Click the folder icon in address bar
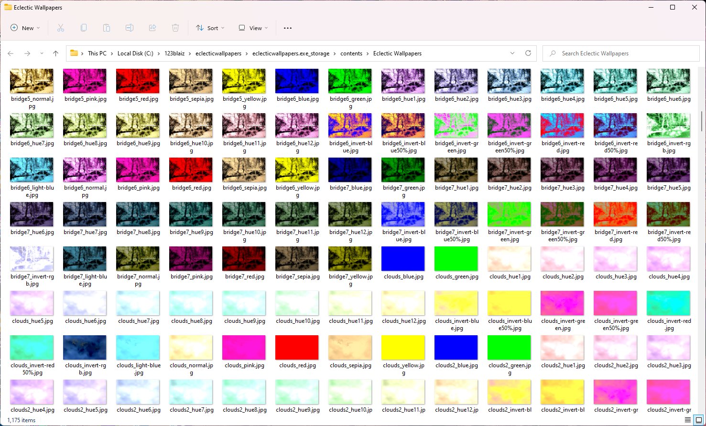Viewport: 706px width, 426px height. coord(74,53)
